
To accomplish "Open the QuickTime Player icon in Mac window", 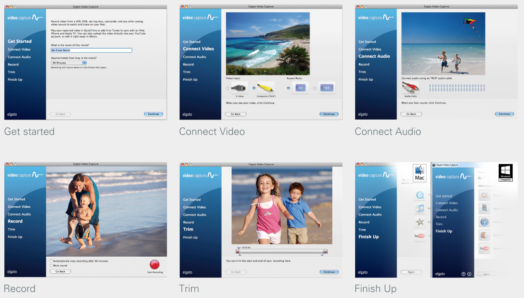I will (420, 195).
